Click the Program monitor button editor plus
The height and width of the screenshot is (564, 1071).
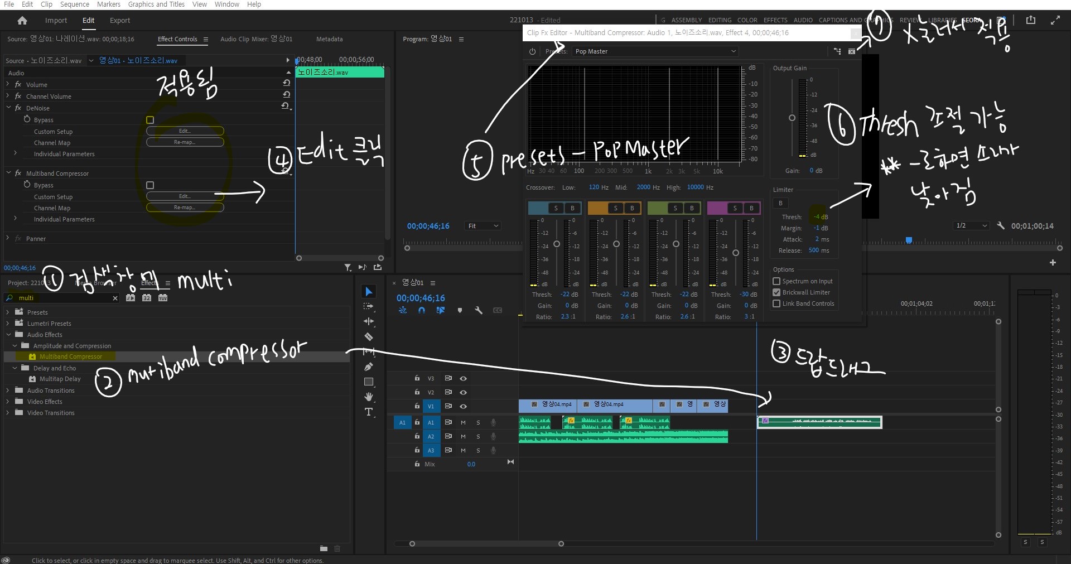(x=1053, y=262)
